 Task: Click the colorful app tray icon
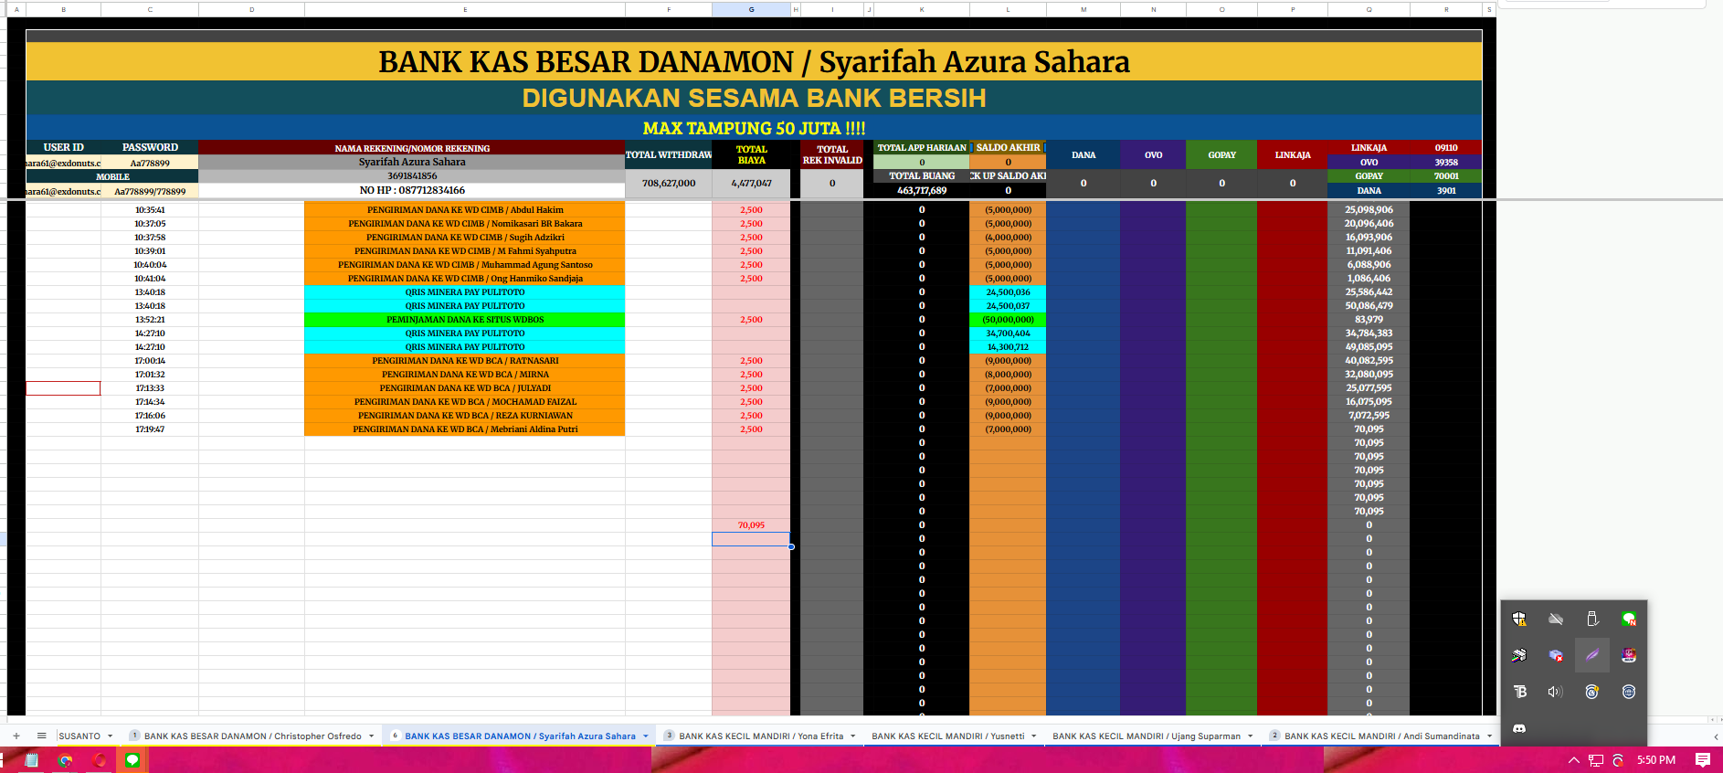(x=1629, y=655)
